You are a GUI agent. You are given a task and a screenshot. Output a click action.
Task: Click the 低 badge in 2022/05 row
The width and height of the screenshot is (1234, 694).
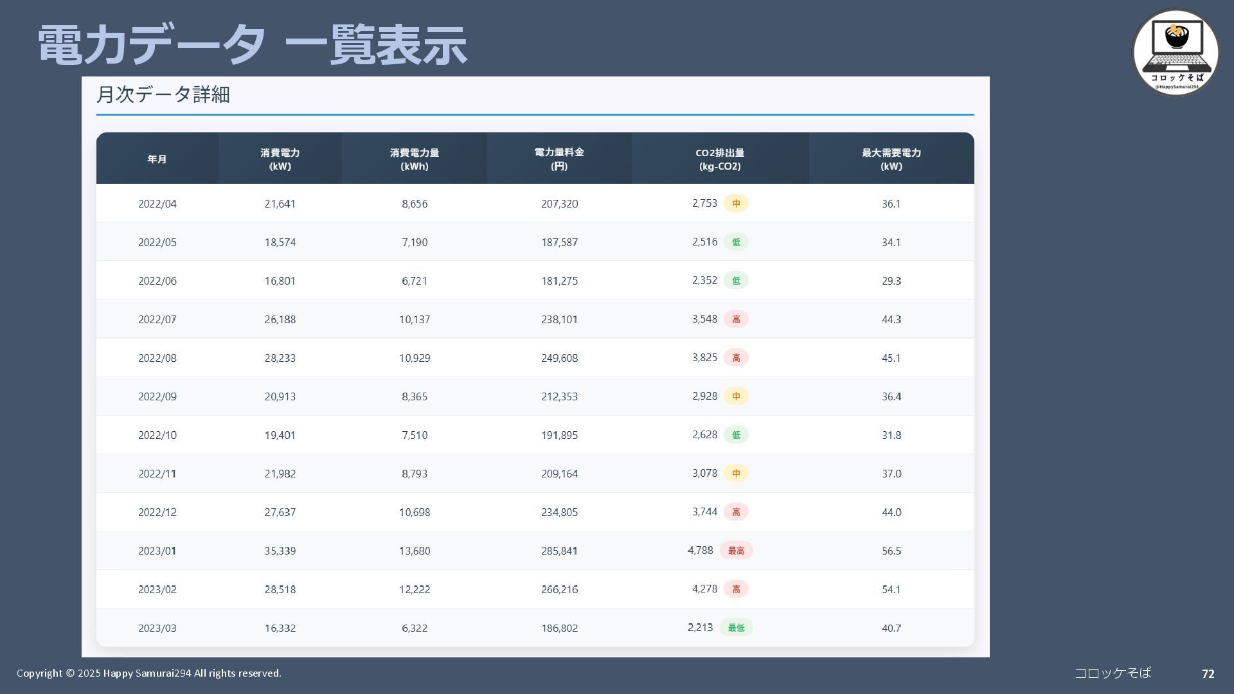tap(736, 242)
